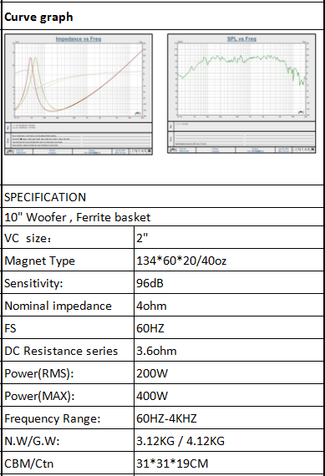
Task: Open the Impedance vs Freq graph thumbnail
Action: point(79,94)
